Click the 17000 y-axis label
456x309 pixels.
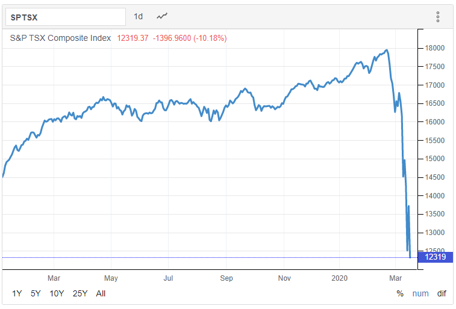(435, 85)
